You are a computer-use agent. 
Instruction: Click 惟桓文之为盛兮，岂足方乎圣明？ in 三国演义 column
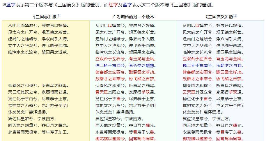213,106
